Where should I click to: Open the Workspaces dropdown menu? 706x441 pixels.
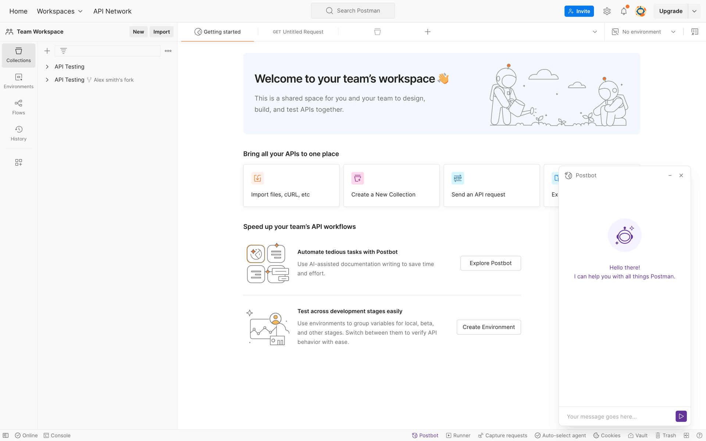tap(60, 11)
